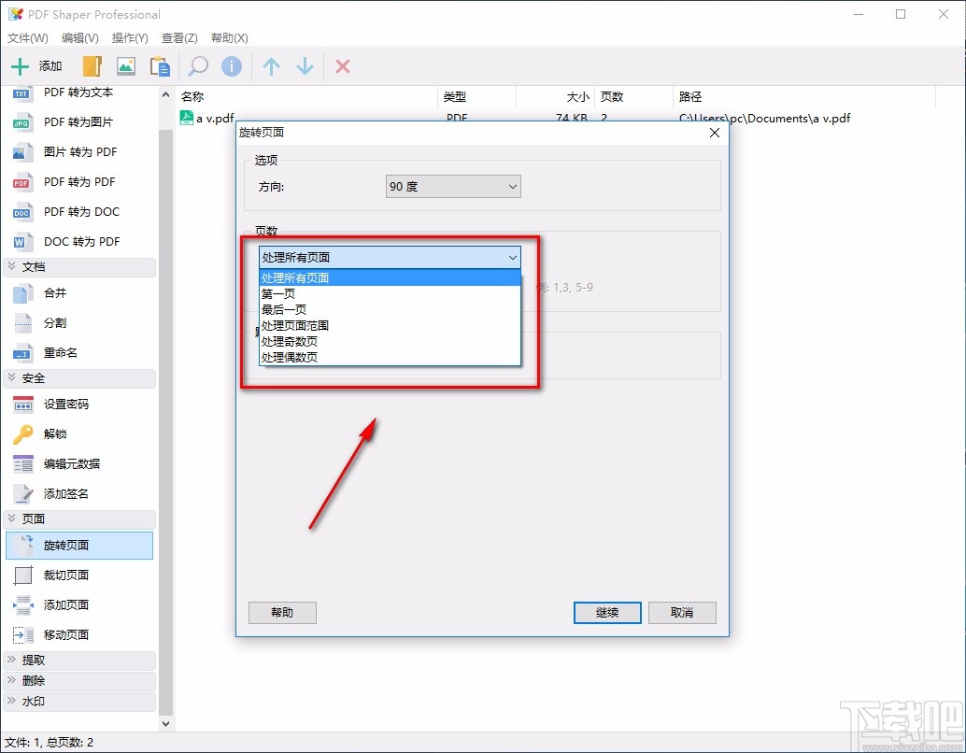
Task: Click the add image toolbar icon
Action: click(126, 66)
